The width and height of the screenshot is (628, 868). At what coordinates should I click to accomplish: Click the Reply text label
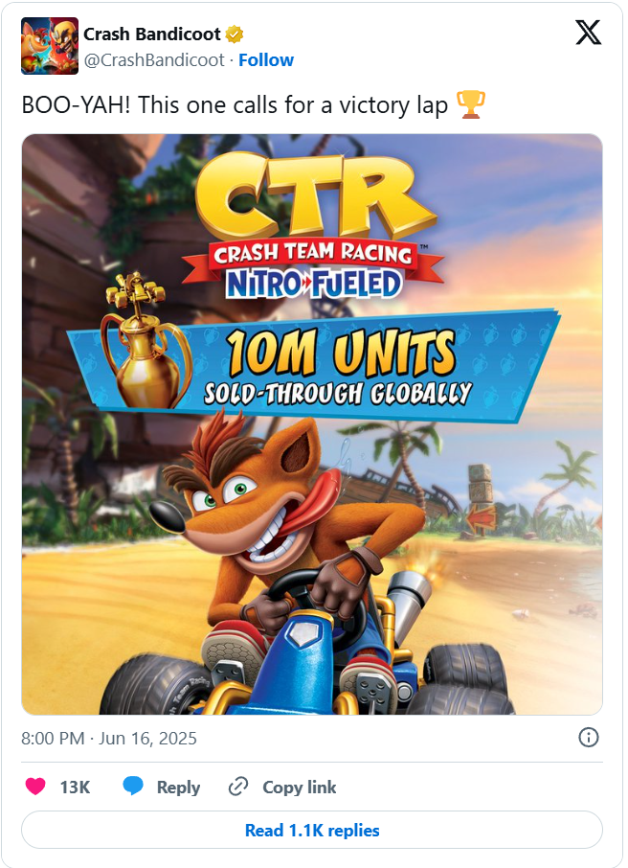coord(178,788)
